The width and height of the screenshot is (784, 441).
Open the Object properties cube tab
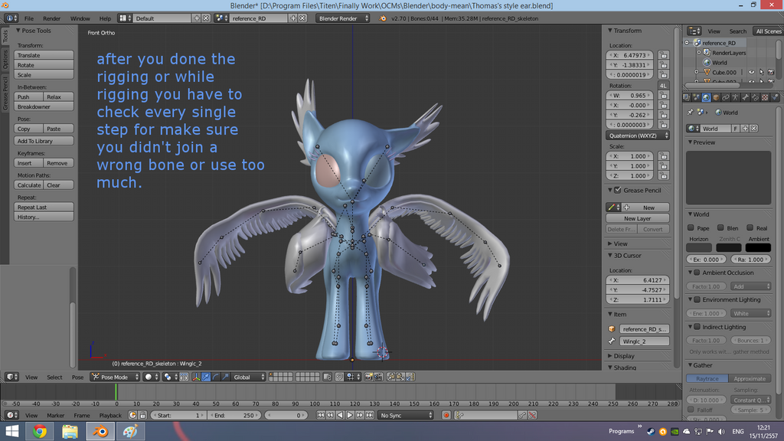[x=716, y=97]
